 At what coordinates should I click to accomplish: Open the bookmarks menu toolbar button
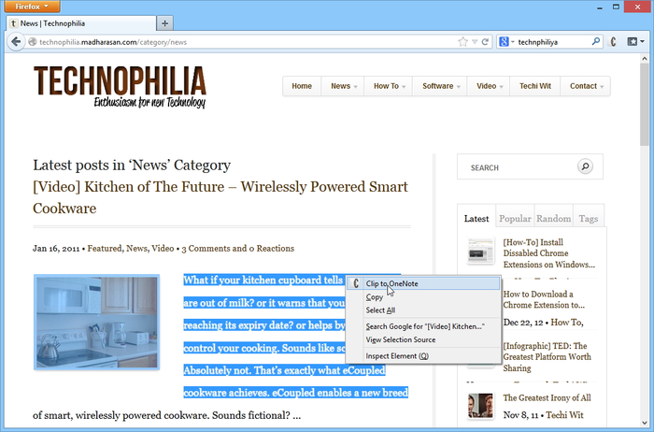635,42
